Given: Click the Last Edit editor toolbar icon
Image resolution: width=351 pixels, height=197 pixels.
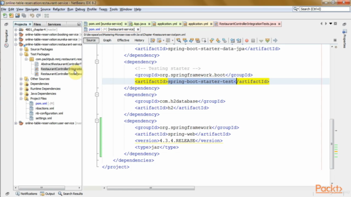Looking at the screenshot, I should (152, 40).
